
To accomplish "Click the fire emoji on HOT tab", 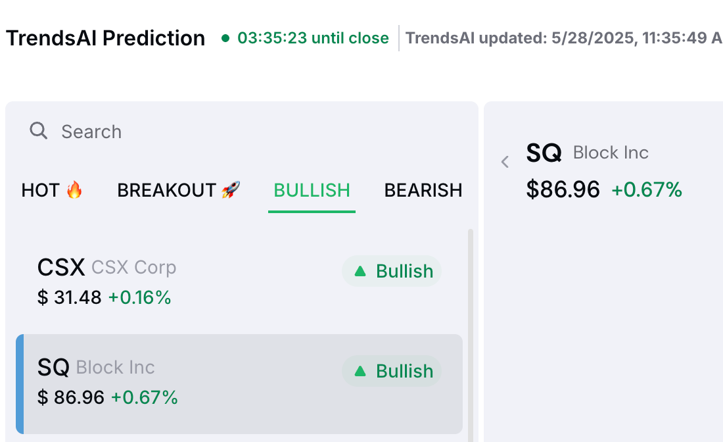I will pos(74,189).
